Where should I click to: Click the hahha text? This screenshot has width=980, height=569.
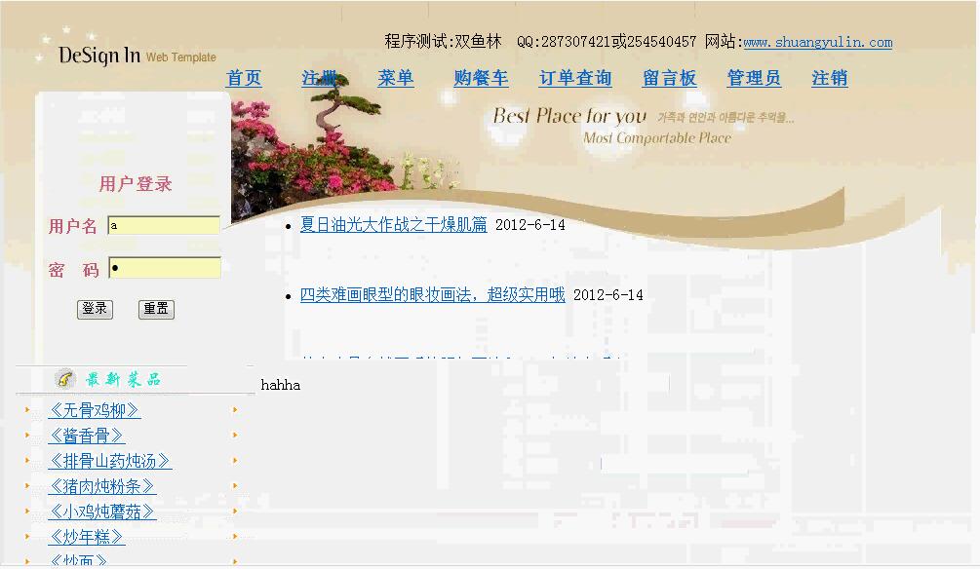tap(281, 385)
